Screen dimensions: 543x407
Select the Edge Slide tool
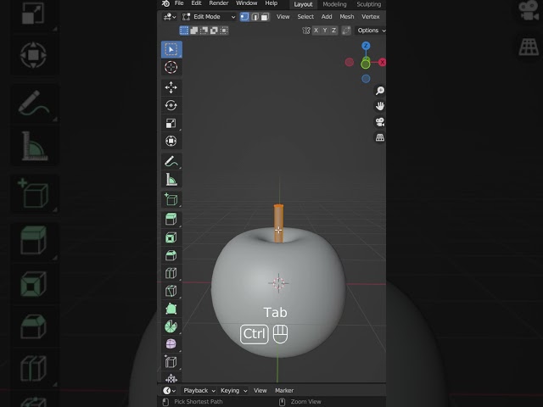171,362
